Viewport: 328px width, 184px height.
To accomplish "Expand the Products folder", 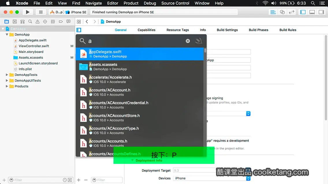I will (7, 86).
